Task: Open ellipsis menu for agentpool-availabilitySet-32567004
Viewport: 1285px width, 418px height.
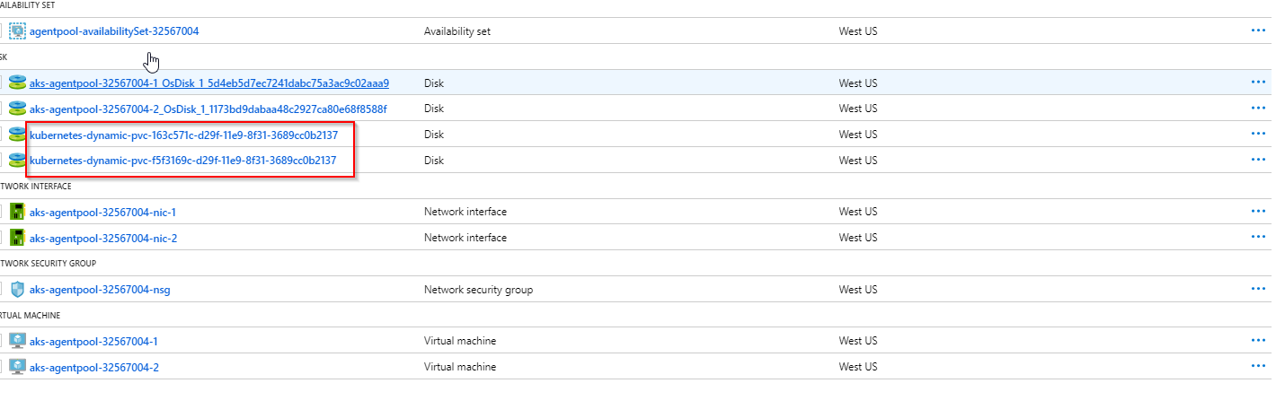Action: pos(1258,30)
